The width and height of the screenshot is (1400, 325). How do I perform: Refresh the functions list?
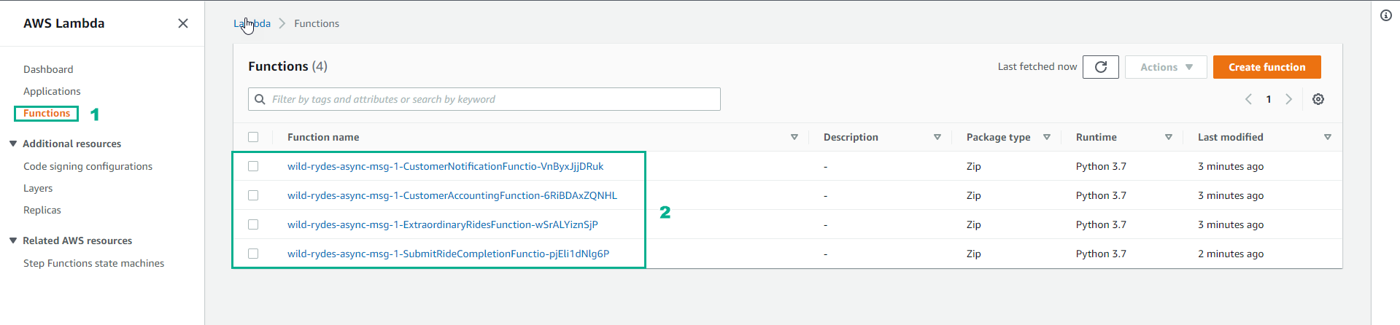(x=1101, y=67)
